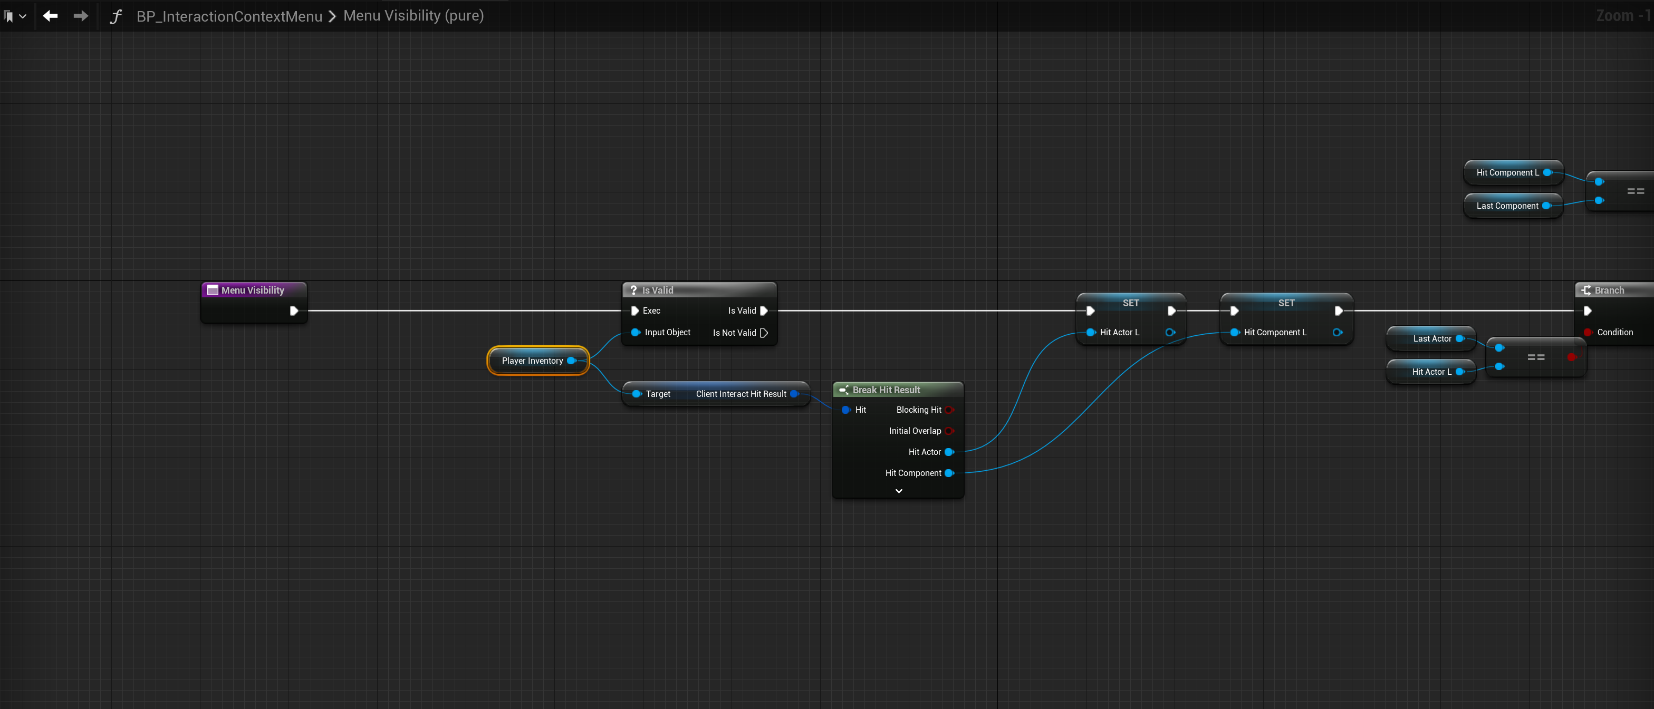This screenshot has width=1654, height=709.
Task: Open the bookmarks dropdown in top-left
Action: click(15, 16)
